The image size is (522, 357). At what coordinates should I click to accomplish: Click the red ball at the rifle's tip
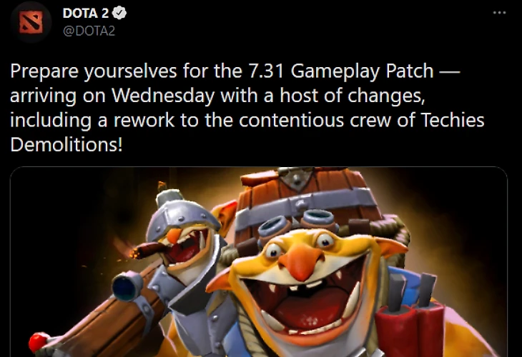(x=39, y=343)
